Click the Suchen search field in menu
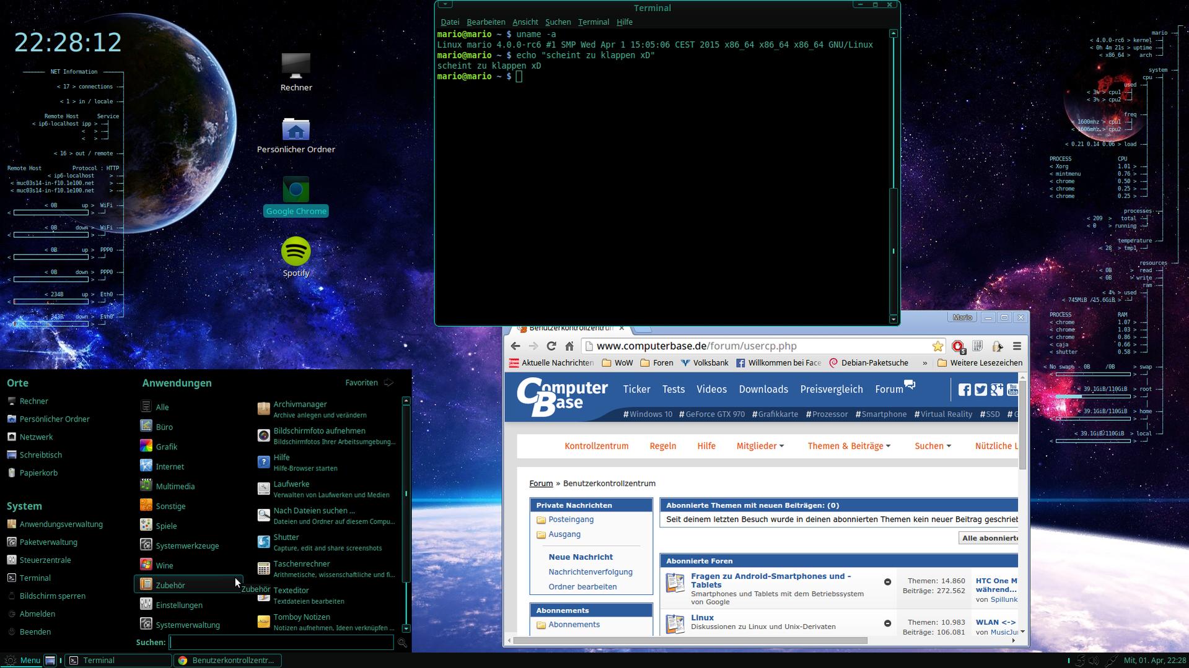 [x=281, y=643]
